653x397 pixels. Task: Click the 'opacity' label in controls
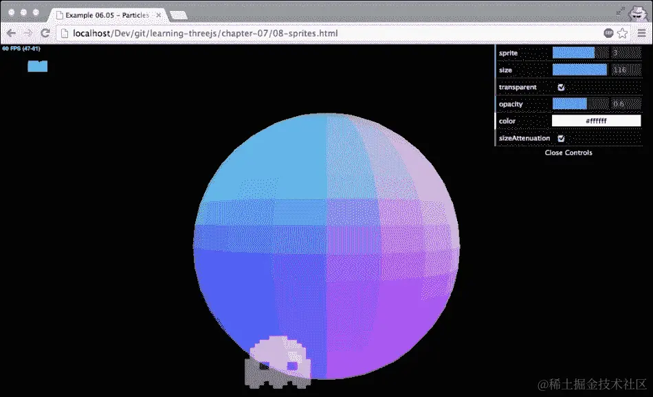(511, 104)
